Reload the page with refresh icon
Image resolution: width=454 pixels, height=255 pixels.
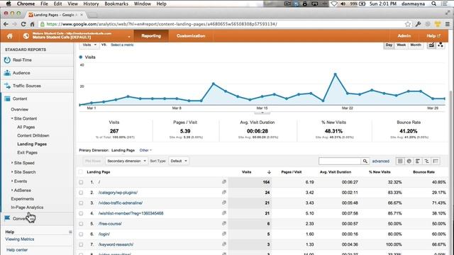pos(23,24)
